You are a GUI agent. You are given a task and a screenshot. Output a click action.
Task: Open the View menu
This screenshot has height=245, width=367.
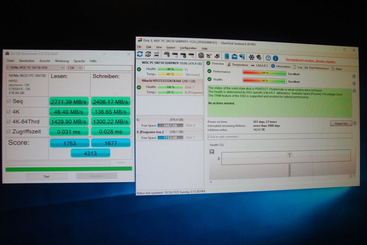pyautogui.click(x=159, y=47)
